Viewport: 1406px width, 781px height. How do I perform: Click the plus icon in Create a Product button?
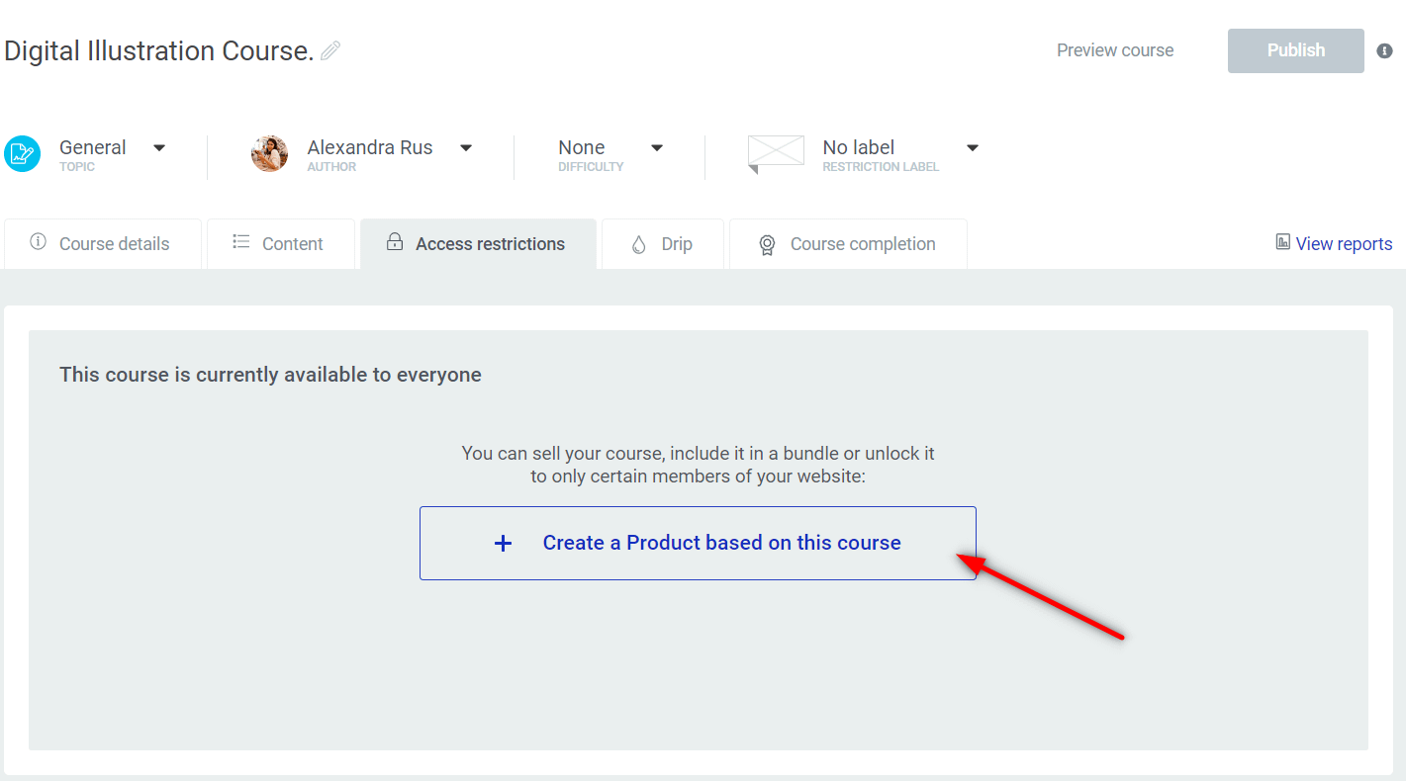(503, 543)
